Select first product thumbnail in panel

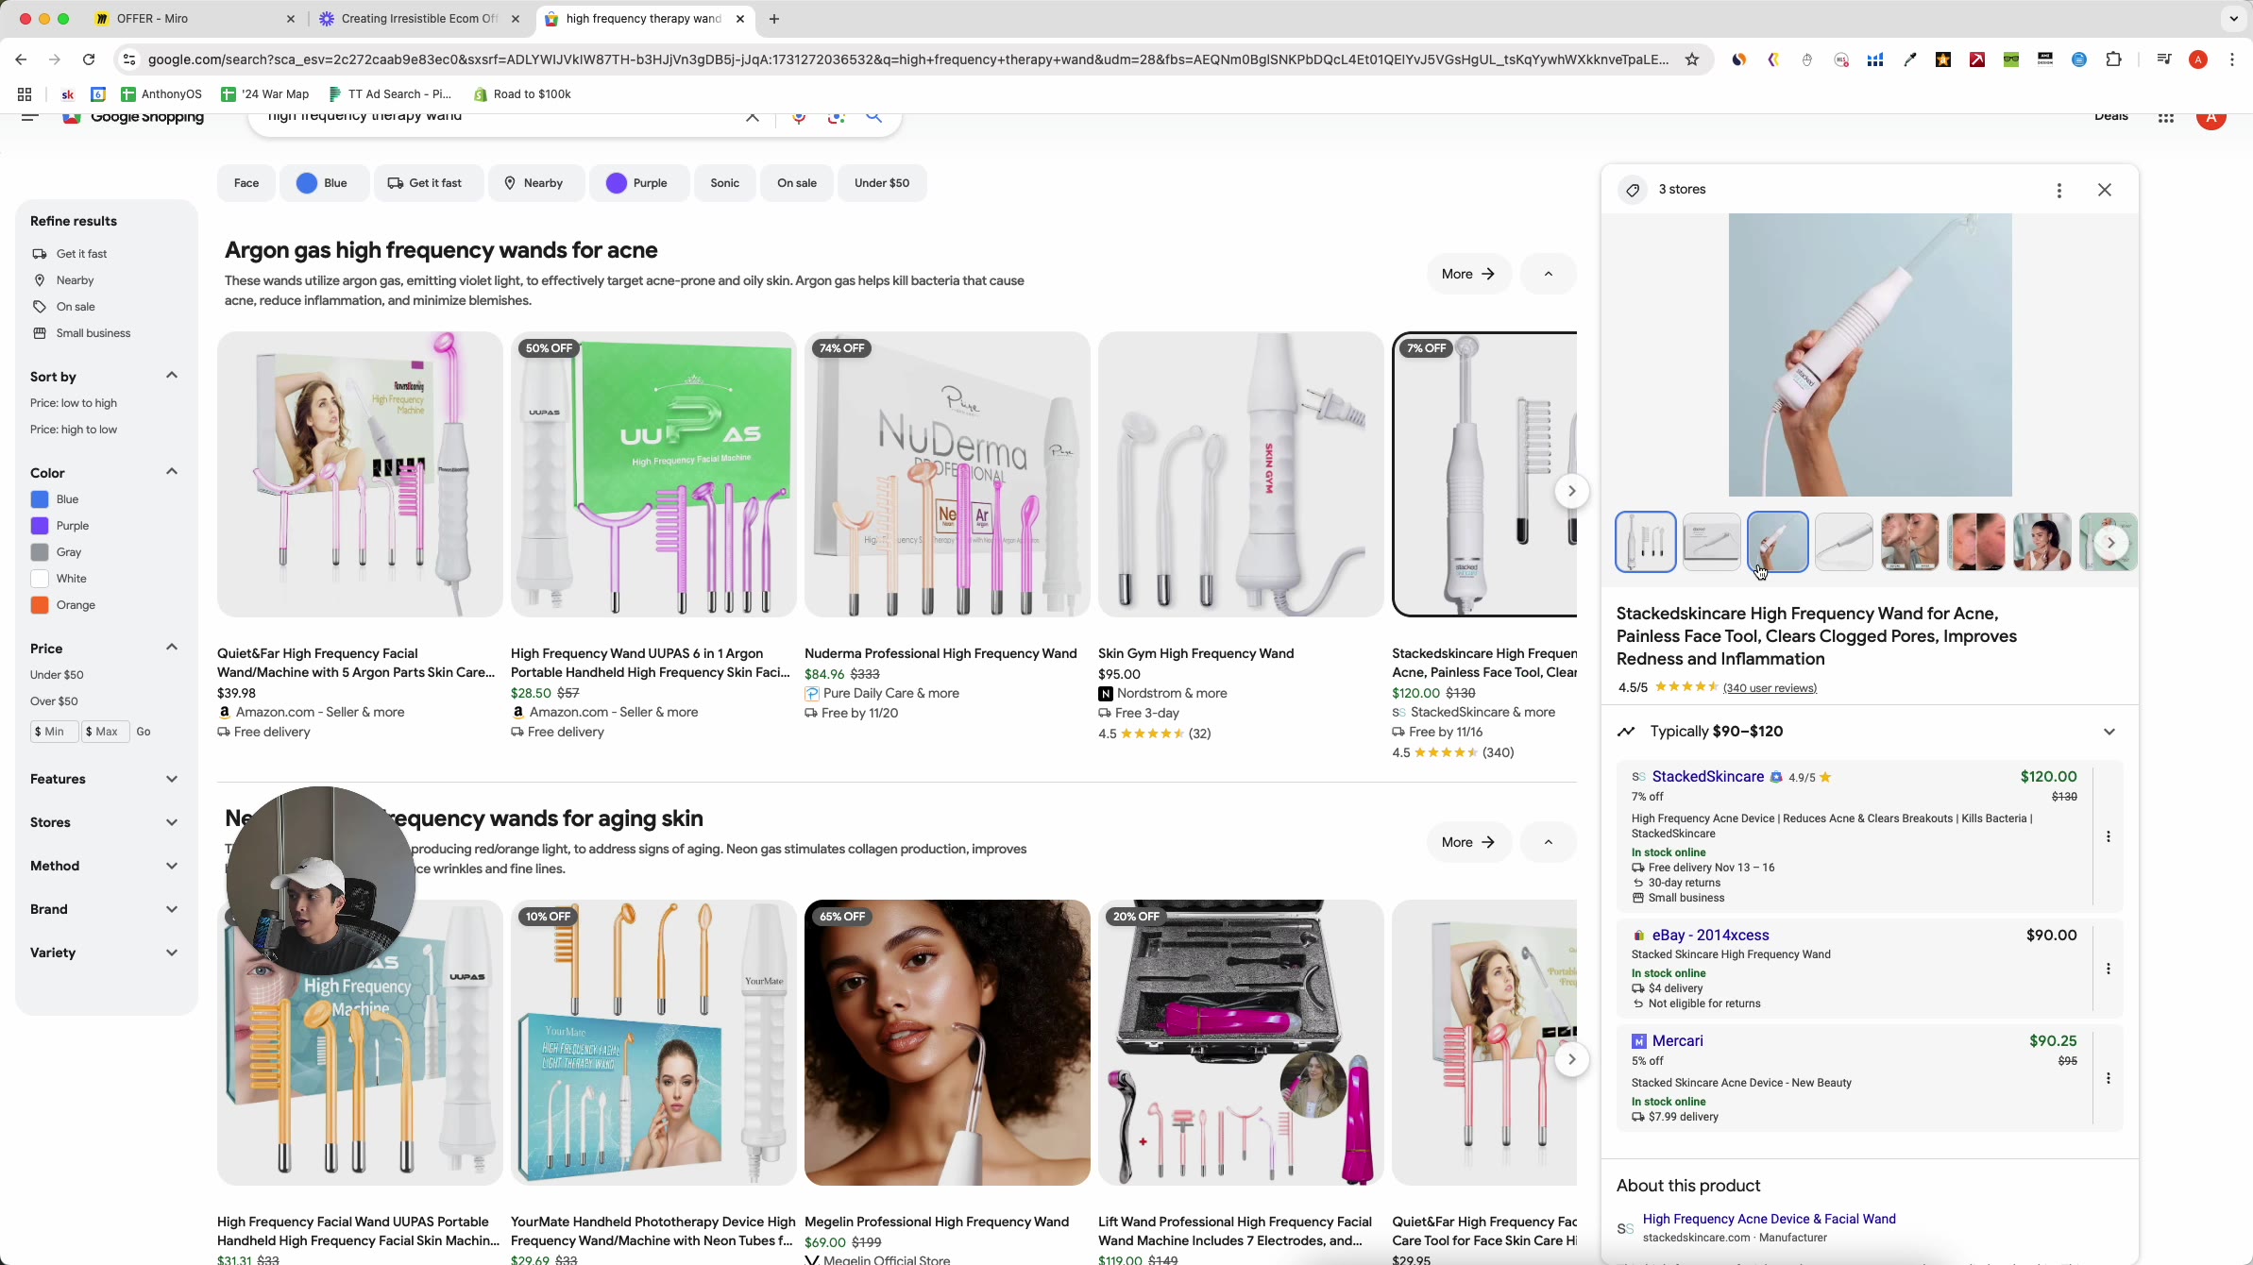pyautogui.click(x=1646, y=543)
